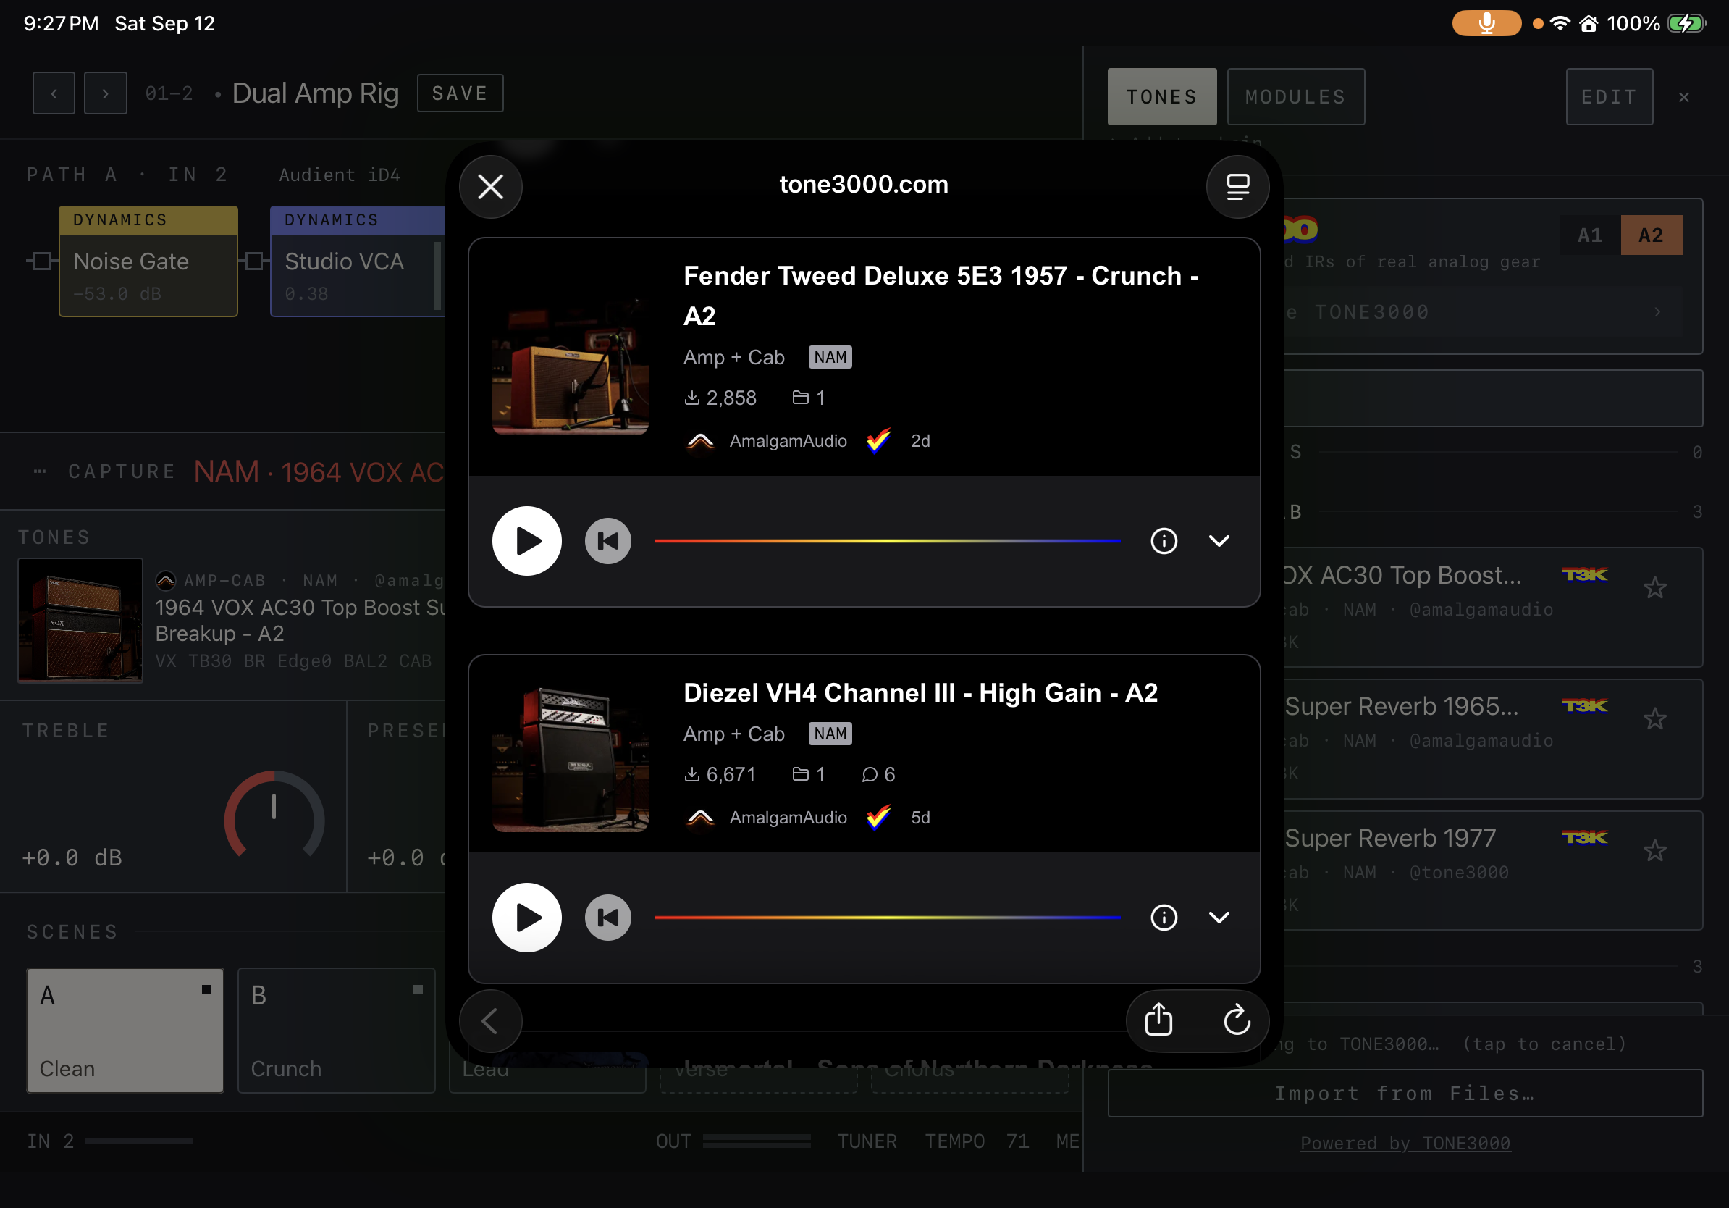Viewport: 1729px width, 1208px height.
Task: Open the Fender Tweed Deluxe amp thumbnail
Action: (x=570, y=357)
